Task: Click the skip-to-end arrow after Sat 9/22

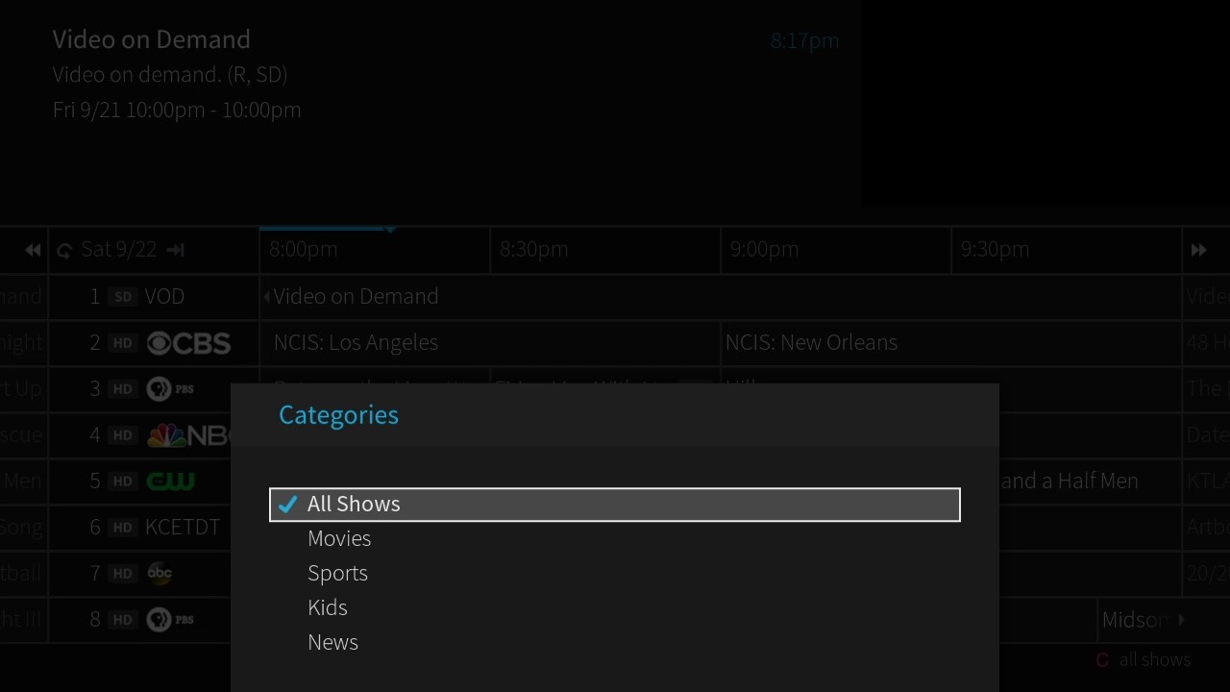Action: tap(175, 250)
